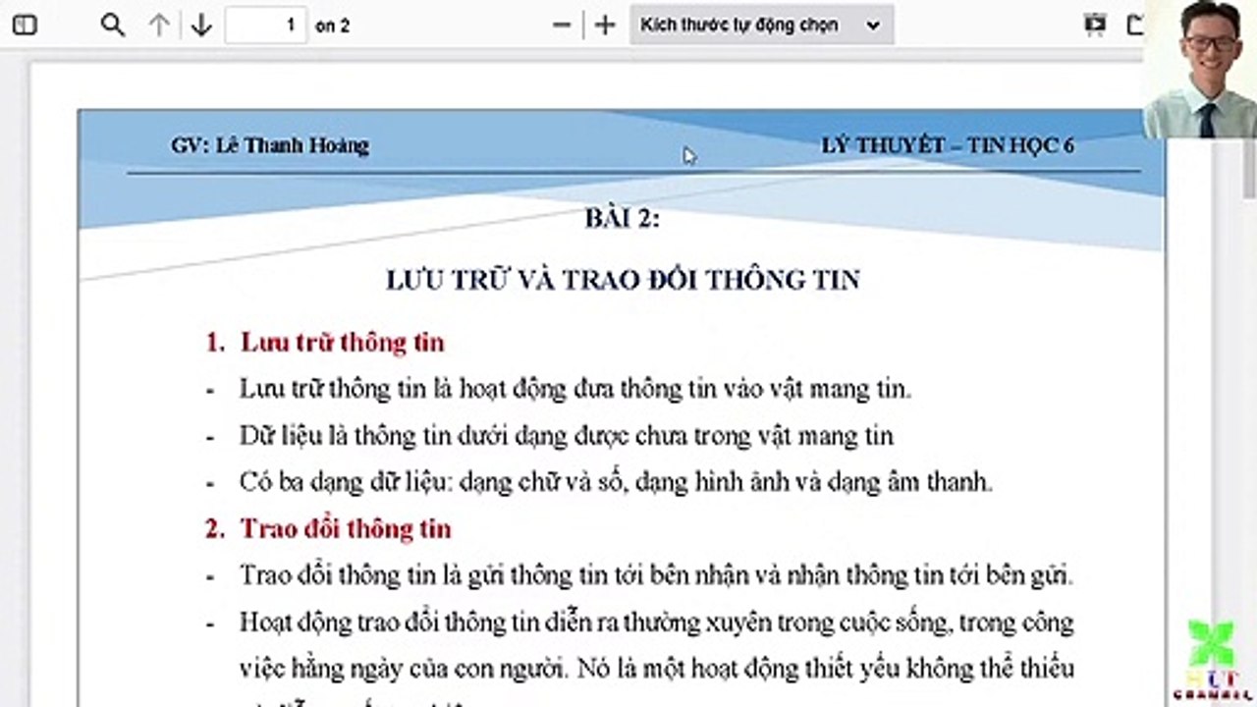The image size is (1257, 707).
Task: Go to the previous page arrow
Action: (159, 26)
